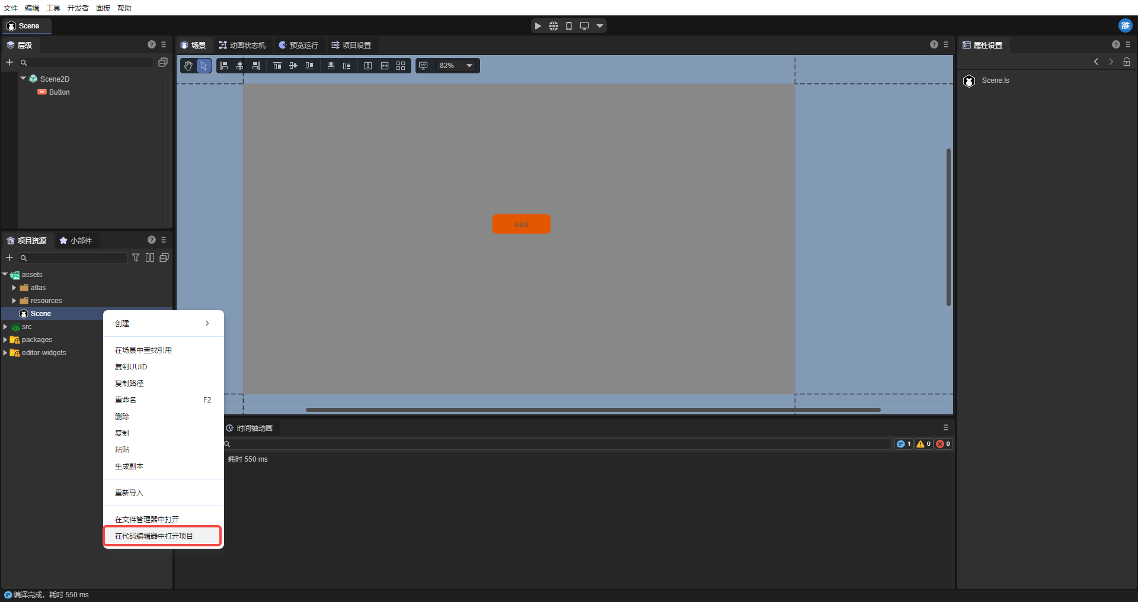Open the 82% zoom dropdown
The height and width of the screenshot is (602, 1138).
point(469,66)
